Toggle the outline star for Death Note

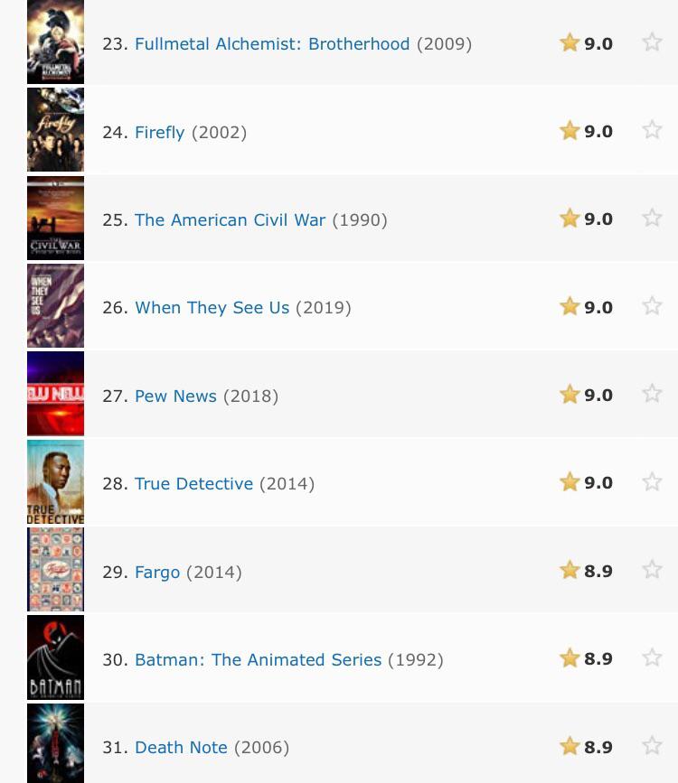(x=652, y=745)
